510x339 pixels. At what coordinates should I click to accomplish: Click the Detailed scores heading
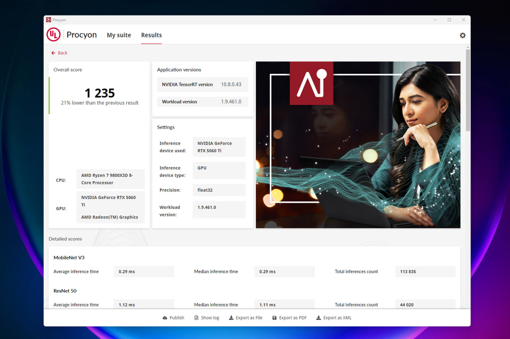(65, 239)
